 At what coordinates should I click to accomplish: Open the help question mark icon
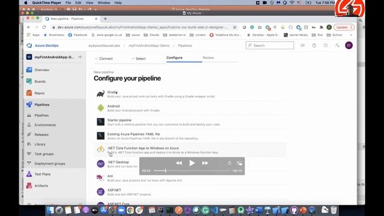[325, 46]
